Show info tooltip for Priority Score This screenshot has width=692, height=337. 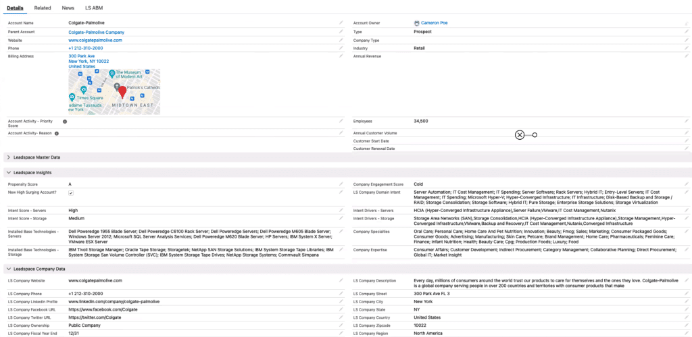pyautogui.click(x=64, y=122)
